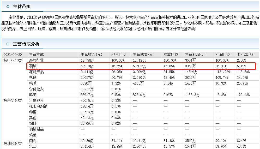
Task: Click the 畜牧行业 industry entry
Action: (x=36, y=60)
